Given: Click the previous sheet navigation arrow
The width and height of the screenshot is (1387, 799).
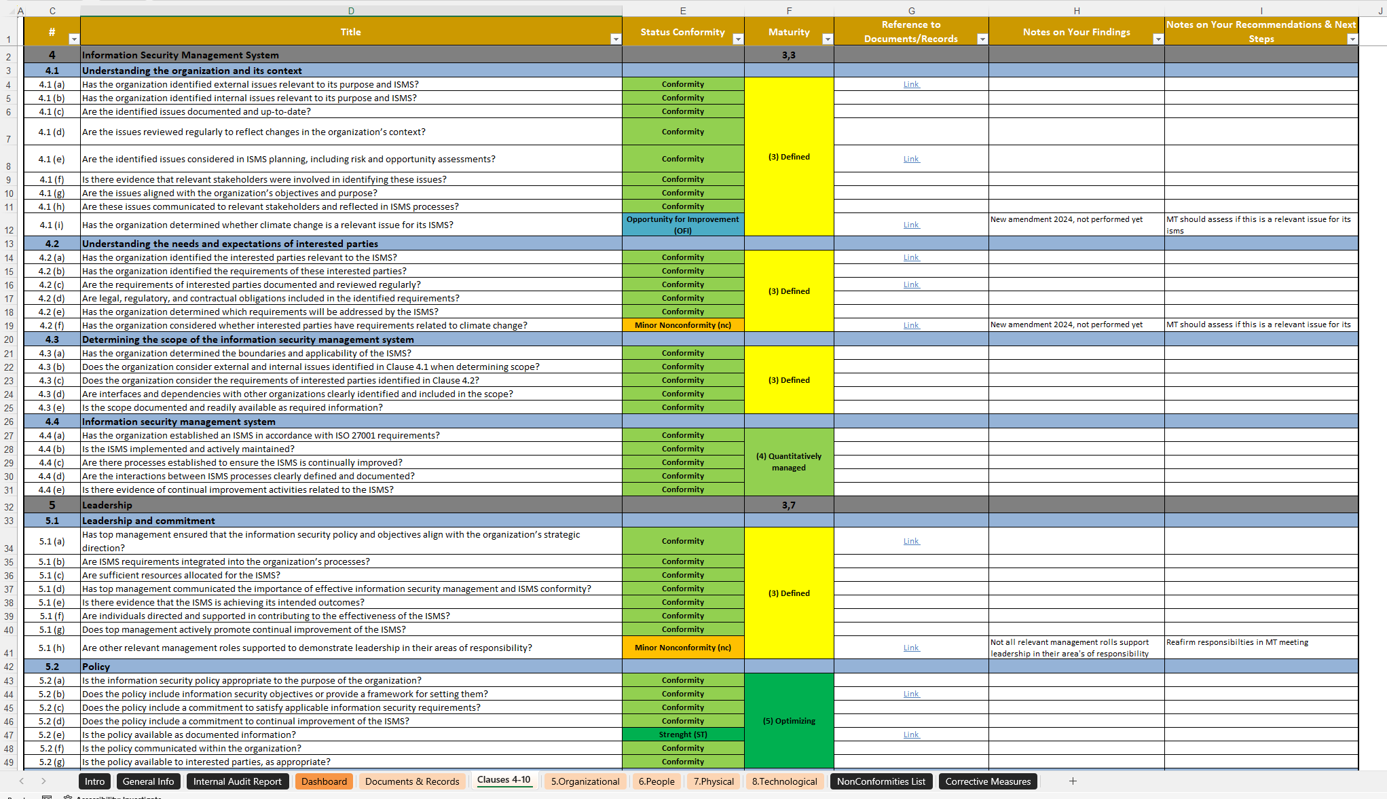Looking at the screenshot, I should (x=21, y=781).
